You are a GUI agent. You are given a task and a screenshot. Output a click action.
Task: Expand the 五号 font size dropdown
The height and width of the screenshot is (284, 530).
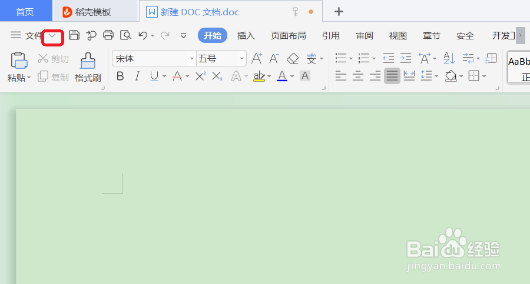coord(242,59)
